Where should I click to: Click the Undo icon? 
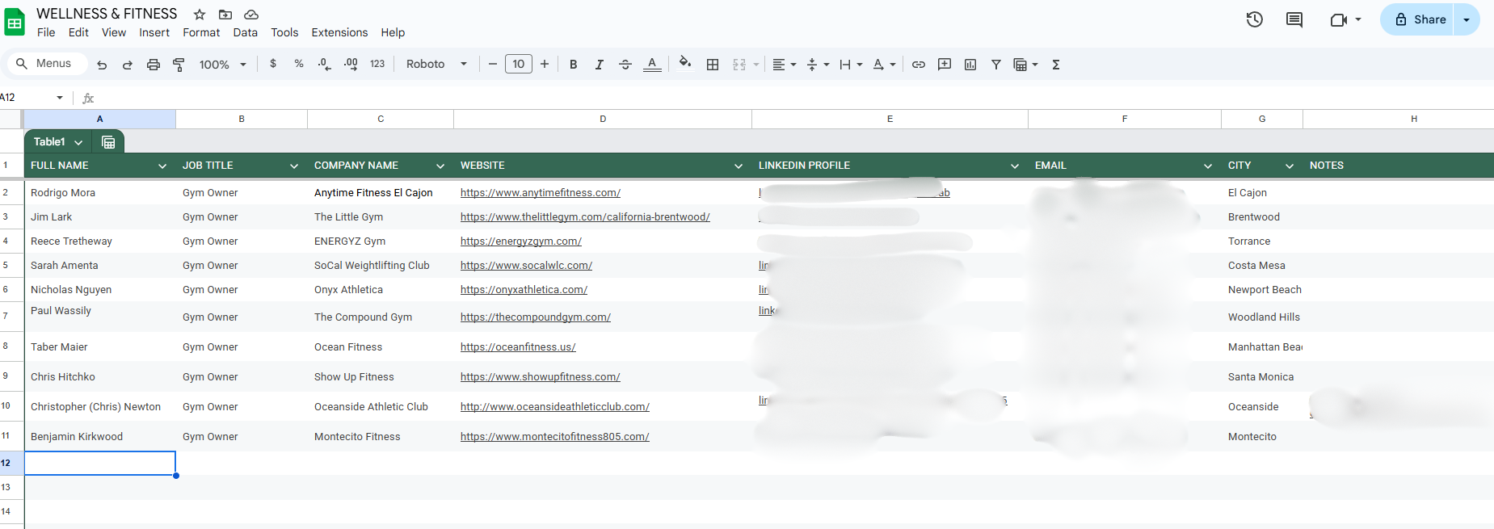pyautogui.click(x=102, y=65)
